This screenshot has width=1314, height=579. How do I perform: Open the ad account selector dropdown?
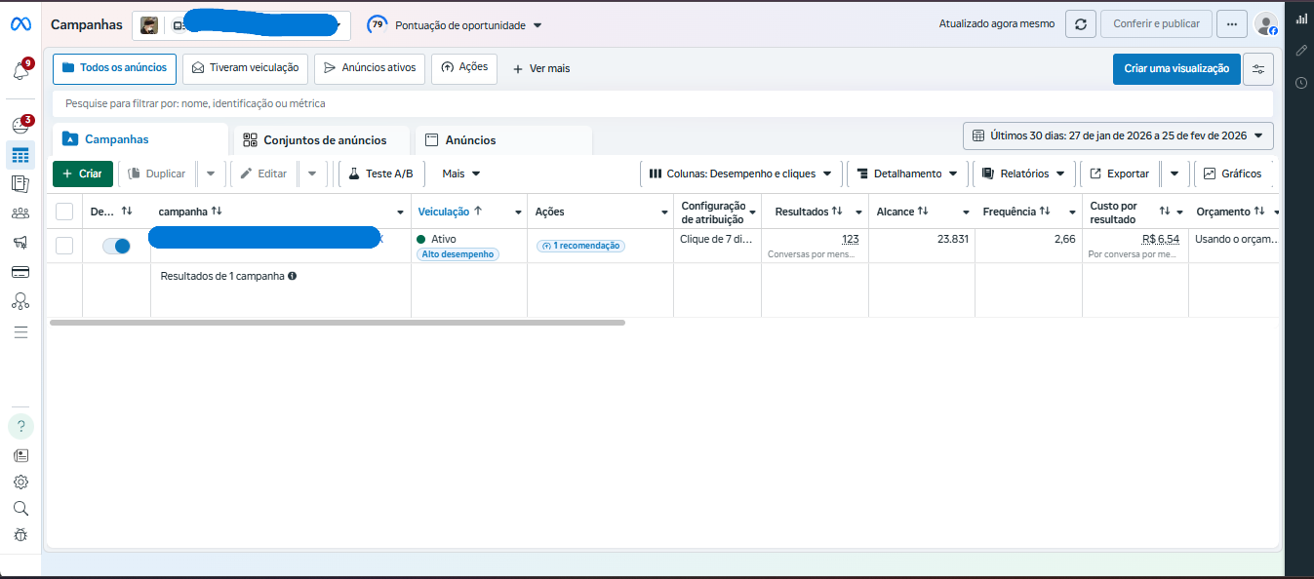coord(242,25)
